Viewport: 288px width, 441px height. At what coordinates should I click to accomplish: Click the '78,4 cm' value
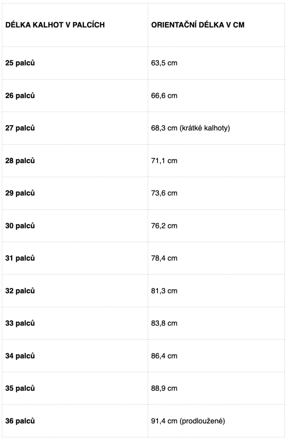pos(165,258)
